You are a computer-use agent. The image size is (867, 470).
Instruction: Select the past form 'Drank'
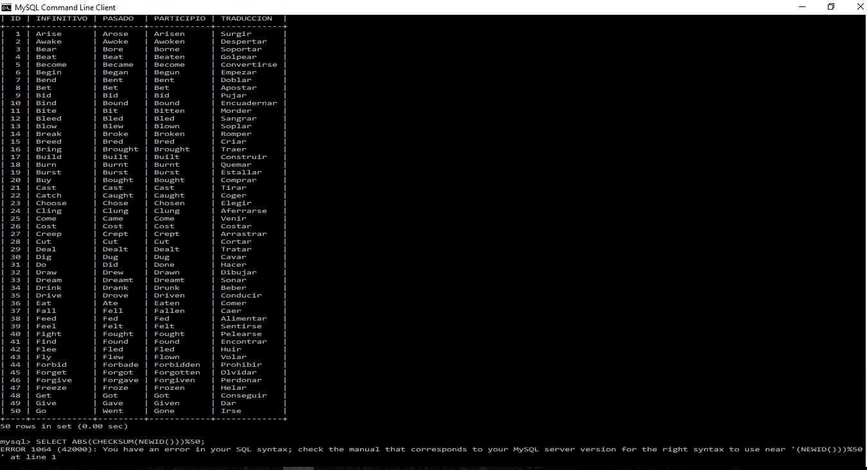pos(116,288)
